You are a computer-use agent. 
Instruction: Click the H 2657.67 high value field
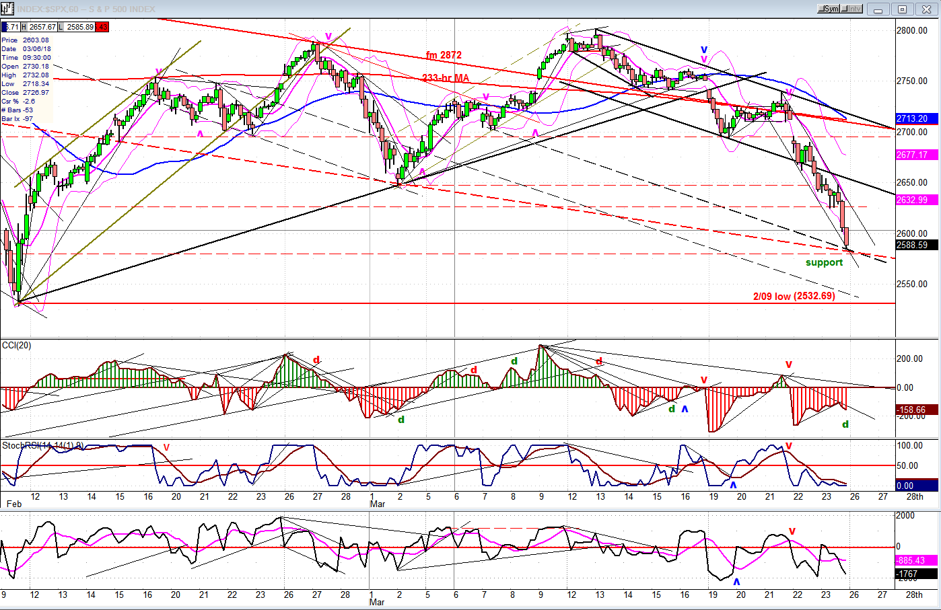tap(38, 27)
